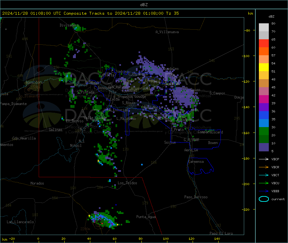Click the orange VBCR arrow legend icon

pyautogui.click(x=264, y=167)
